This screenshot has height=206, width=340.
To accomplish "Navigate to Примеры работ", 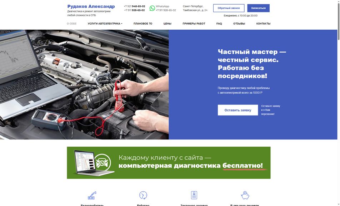I will point(194,24).
